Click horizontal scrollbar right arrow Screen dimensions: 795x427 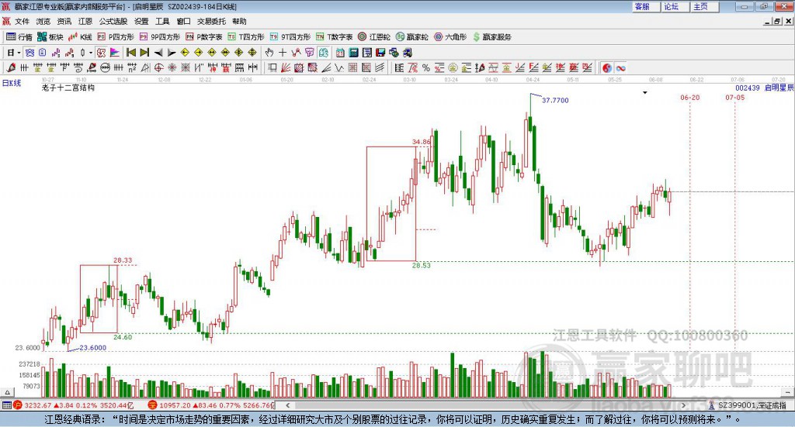tap(683, 405)
